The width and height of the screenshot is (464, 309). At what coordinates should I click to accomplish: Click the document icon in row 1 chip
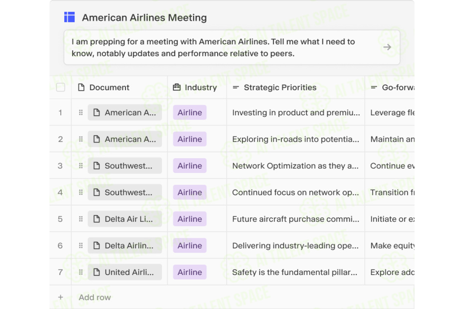tap(97, 112)
